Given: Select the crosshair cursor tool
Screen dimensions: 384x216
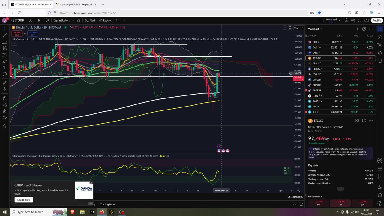Looking at the screenshot, I should [4, 29].
